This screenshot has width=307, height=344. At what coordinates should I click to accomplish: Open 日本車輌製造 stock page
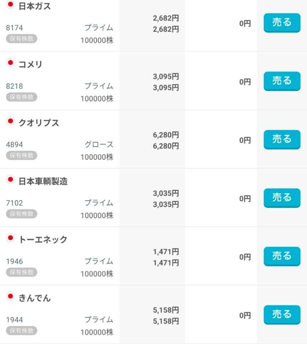pyautogui.click(x=43, y=181)
